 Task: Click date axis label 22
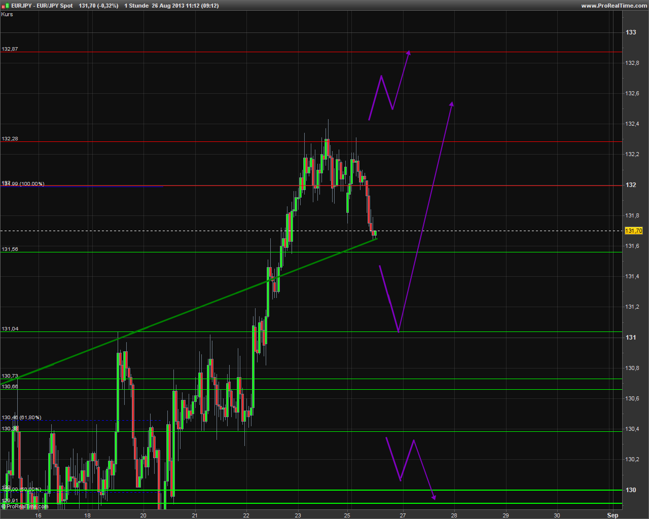click(x=246, y=515)
